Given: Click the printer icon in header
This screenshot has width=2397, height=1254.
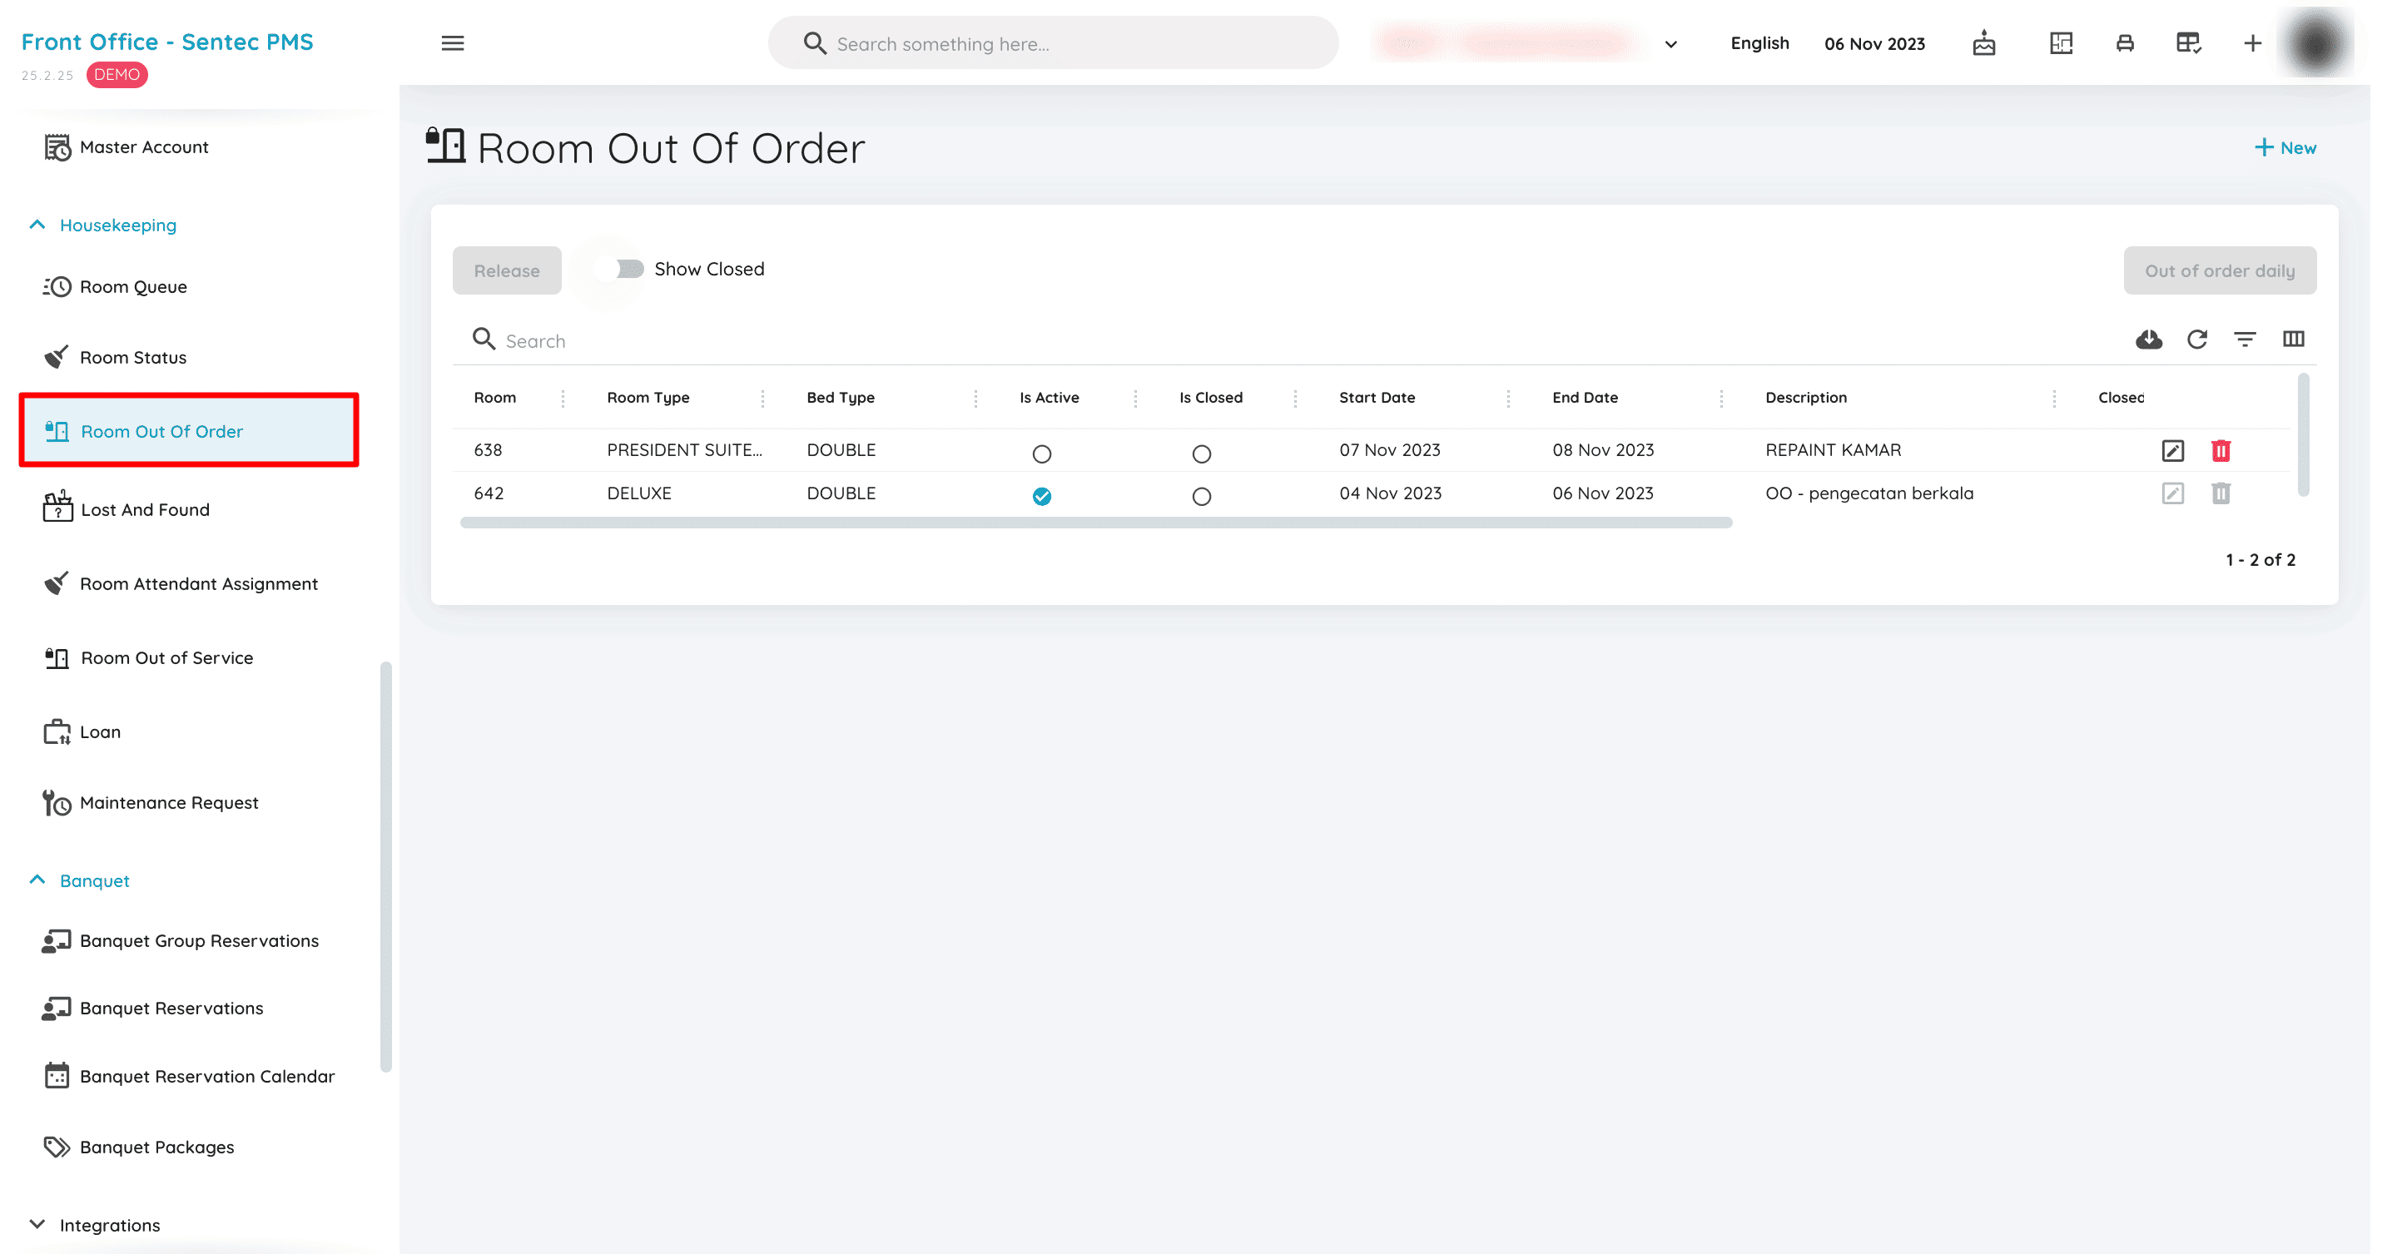Looking at the screenshot, I should click(x=2126, y=42).
